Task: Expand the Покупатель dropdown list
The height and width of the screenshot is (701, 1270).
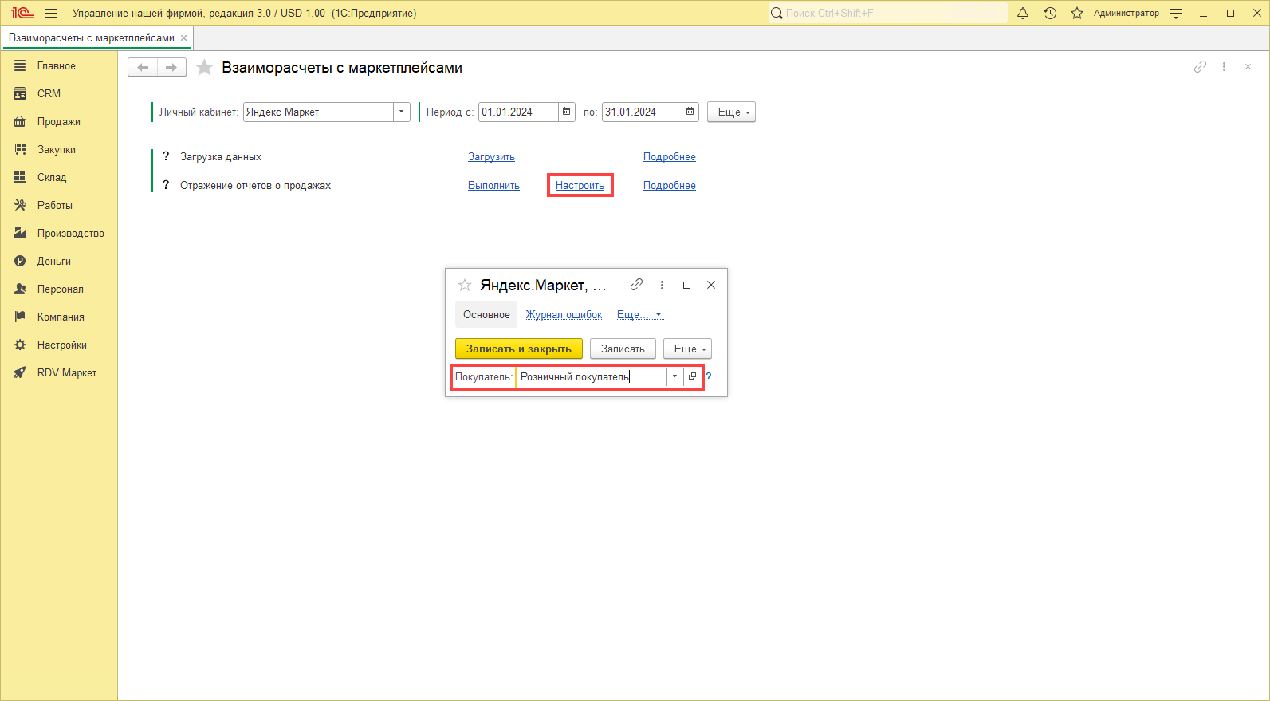Action: [x=674, y=376]
